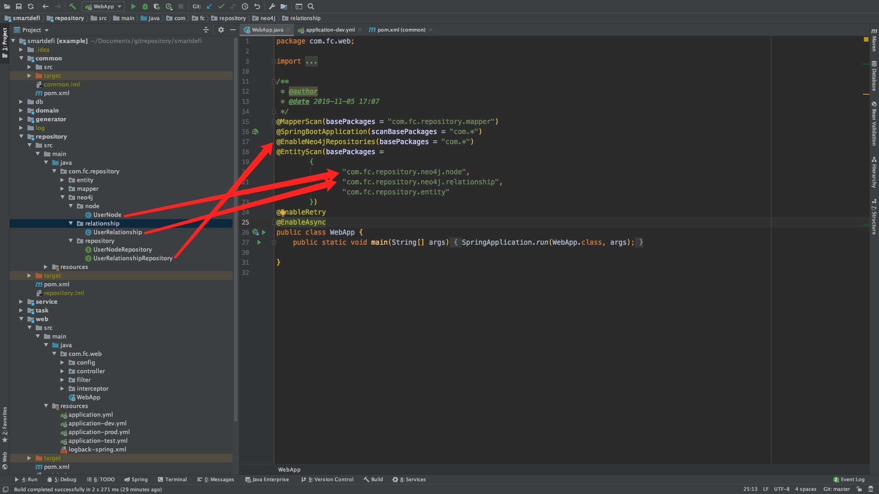Switch to the WebApp.java tab
Viewport: 879px width, 494px height.
pos(267,30)
